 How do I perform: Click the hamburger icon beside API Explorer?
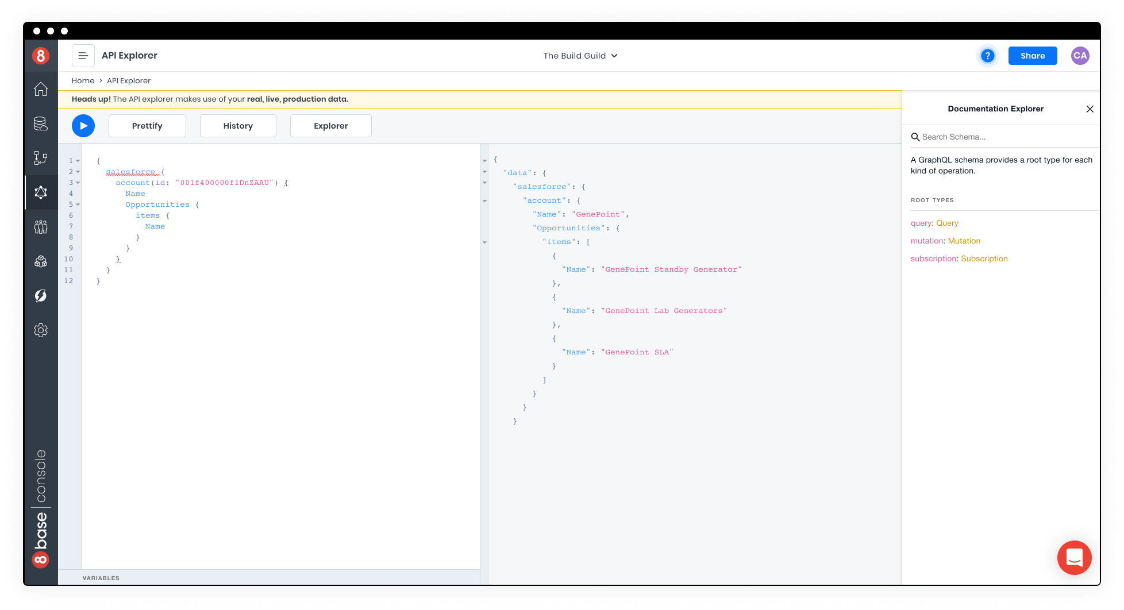[x=83, y=55]
